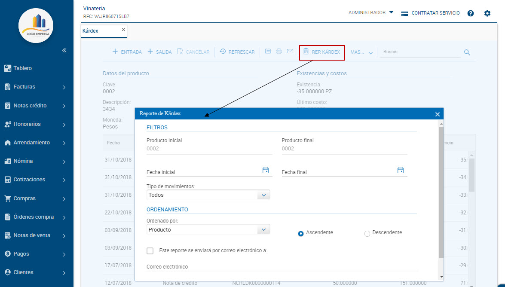Open the Ordenado por dropdown
Image resolution: width=505 pixels, height=287 pixels.
pyautogui.click(x=208, y=230)
